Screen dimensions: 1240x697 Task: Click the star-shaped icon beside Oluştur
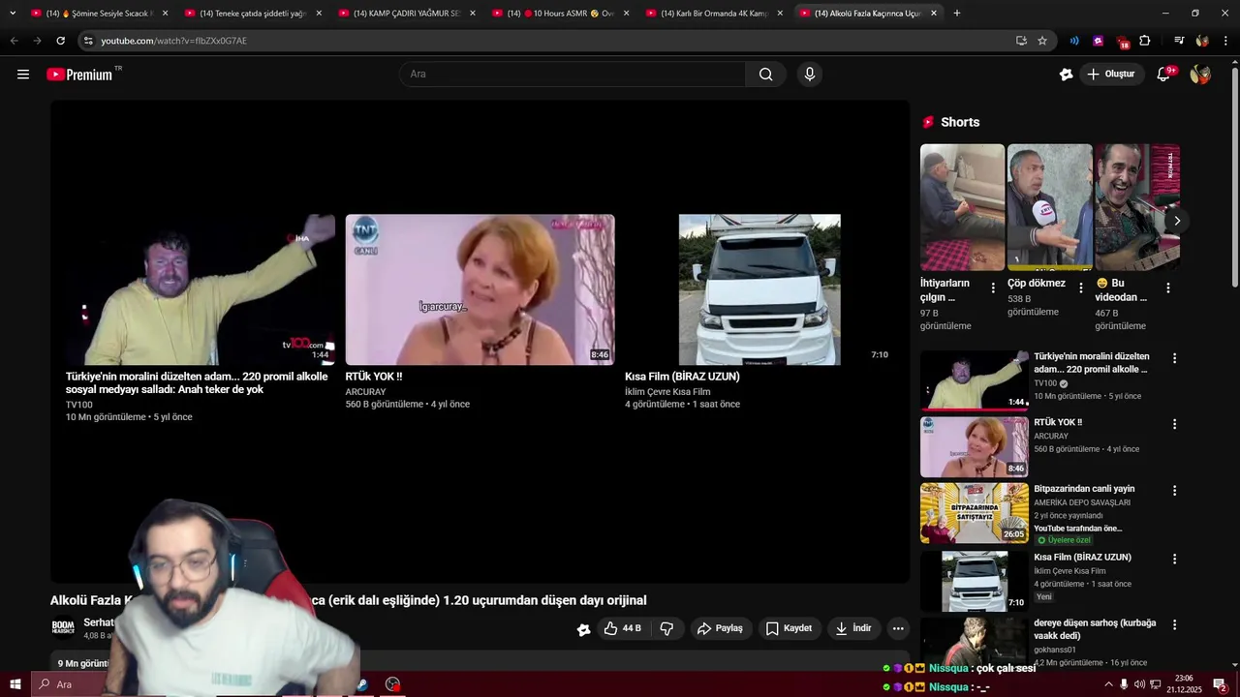pos(1067,75)
